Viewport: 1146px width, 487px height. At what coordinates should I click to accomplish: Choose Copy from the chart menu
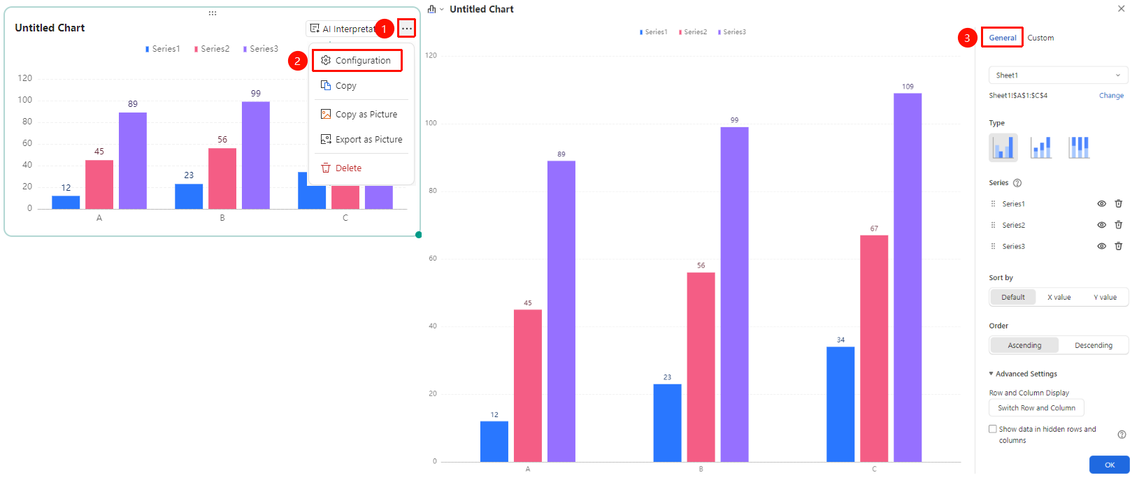point(361,85)
